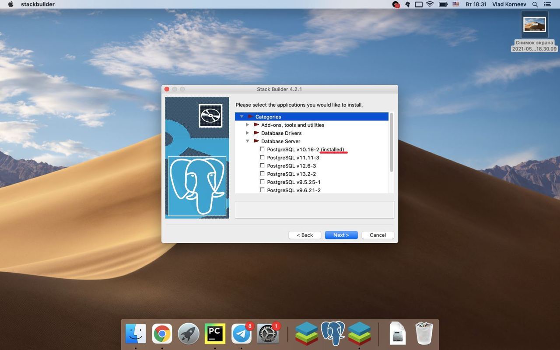Select Add-ons, tools and utilities label
The image size is (560, 350).
coord(293,125)
